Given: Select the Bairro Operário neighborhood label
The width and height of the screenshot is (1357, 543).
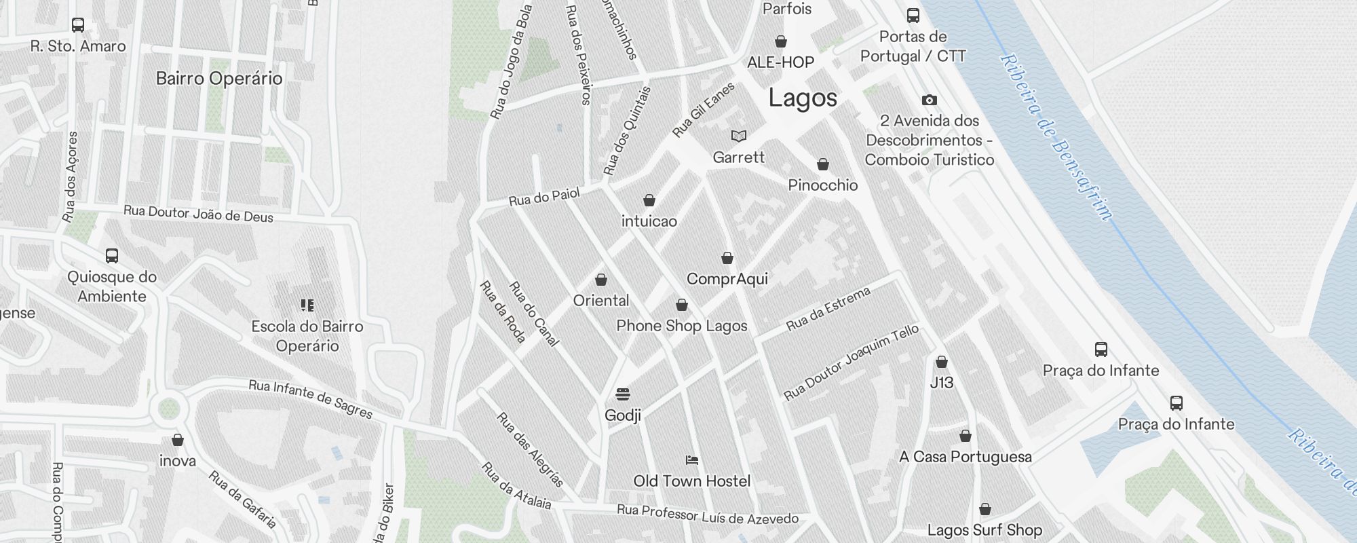Looking at the screenshot, I should [x=219, y=79].
